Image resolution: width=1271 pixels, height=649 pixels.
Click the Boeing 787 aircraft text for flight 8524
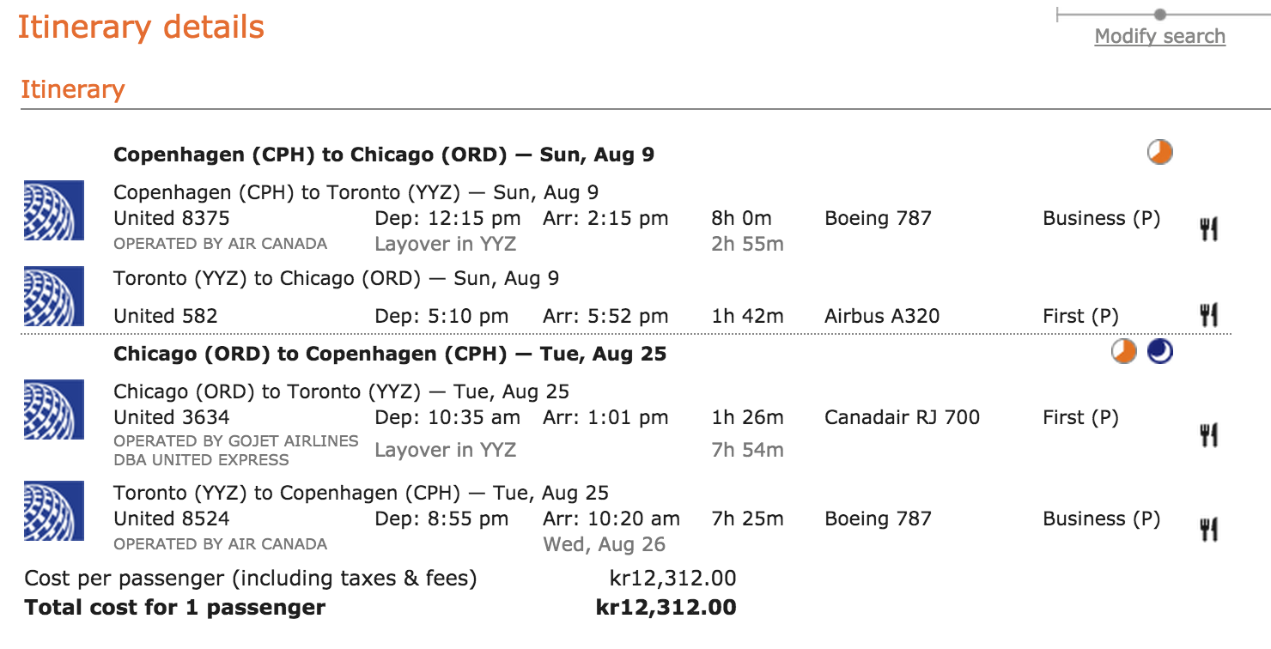point(878,519)
